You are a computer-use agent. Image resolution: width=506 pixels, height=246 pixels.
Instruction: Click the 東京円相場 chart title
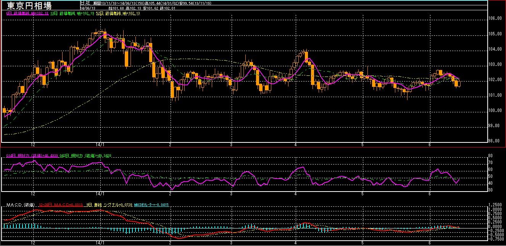click(29, 6)
